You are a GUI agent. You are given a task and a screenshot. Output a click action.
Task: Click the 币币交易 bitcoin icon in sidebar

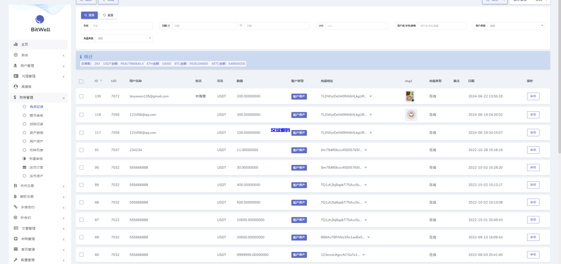pyautogui.click(x=16, y=186)
